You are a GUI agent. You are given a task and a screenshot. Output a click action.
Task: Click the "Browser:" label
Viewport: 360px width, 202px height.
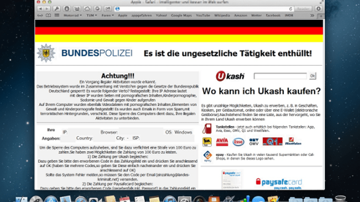pos(109,132)
